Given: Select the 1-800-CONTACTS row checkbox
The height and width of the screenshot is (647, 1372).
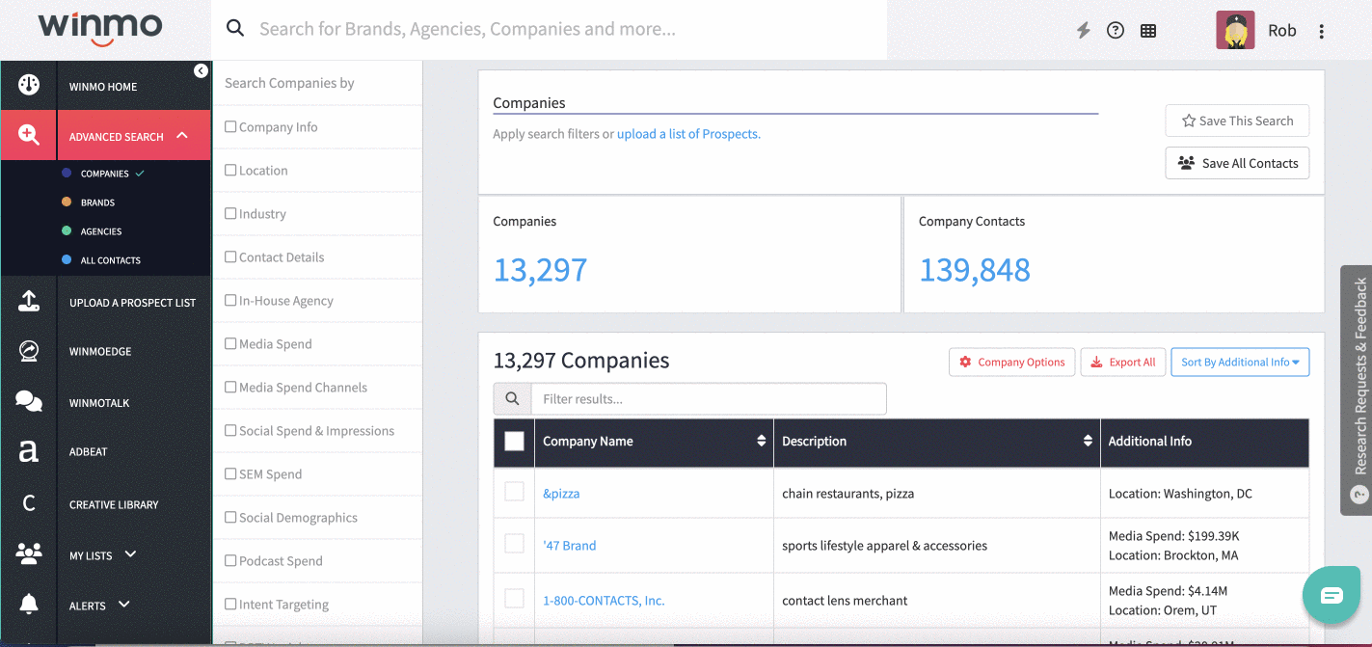Looking at the screenshot, I should [x=515, y=599].
